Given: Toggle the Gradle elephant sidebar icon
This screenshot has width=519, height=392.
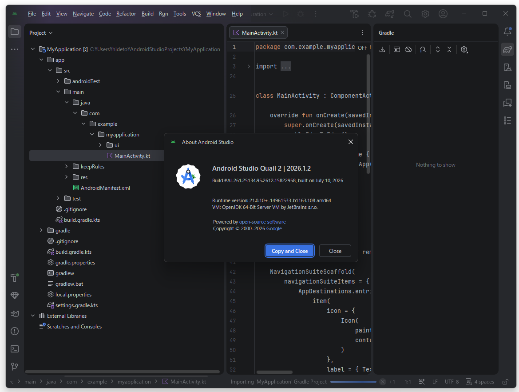Looking at the screenshot, I should coord(507,49).
